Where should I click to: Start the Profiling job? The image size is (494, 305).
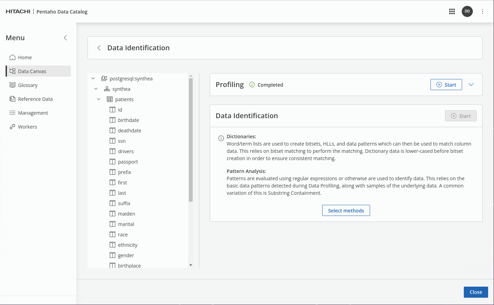click(x=446, y=85)
